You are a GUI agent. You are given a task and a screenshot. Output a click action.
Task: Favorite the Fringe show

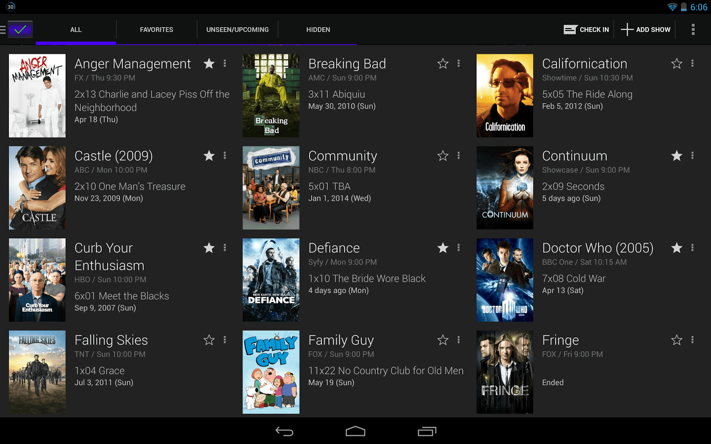click(x=676, y=340)
